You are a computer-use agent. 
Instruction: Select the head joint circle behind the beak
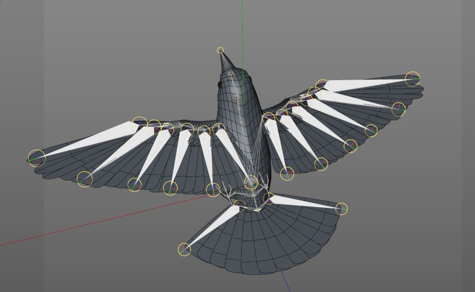[231, 75]
